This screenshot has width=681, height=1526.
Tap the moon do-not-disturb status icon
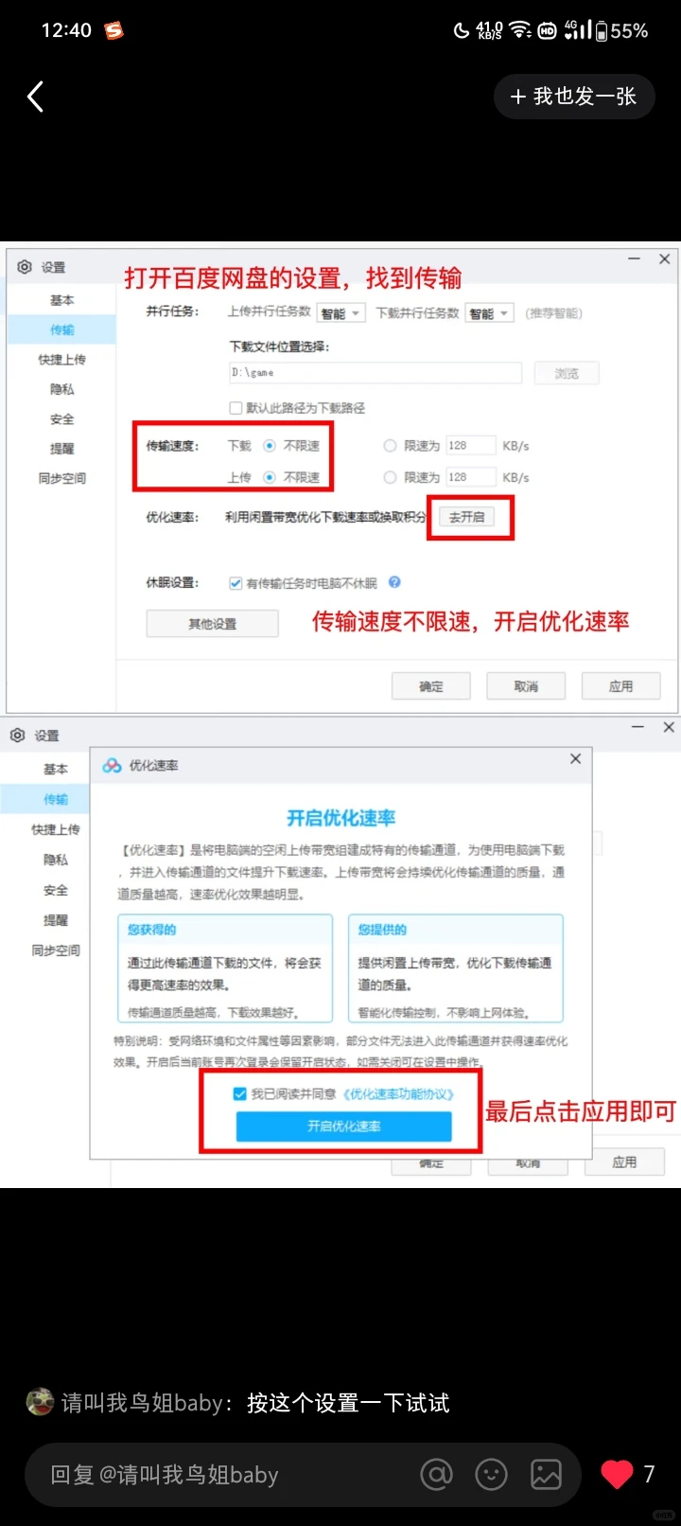461,30
